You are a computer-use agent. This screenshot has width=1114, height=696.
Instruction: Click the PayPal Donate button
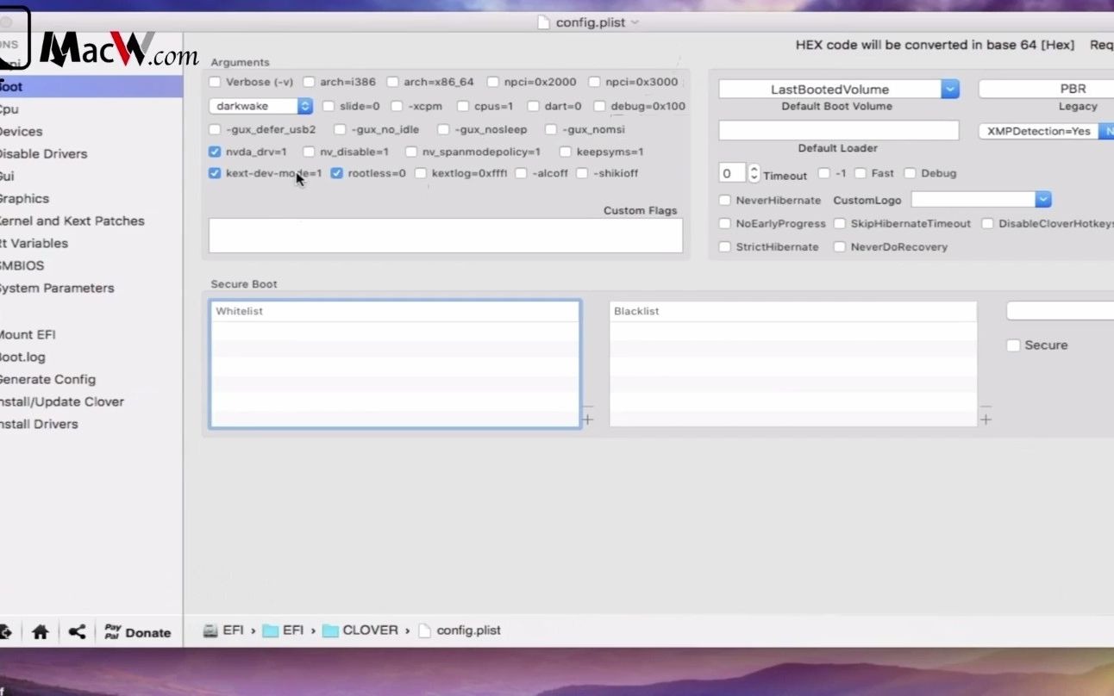pos(138,632)
